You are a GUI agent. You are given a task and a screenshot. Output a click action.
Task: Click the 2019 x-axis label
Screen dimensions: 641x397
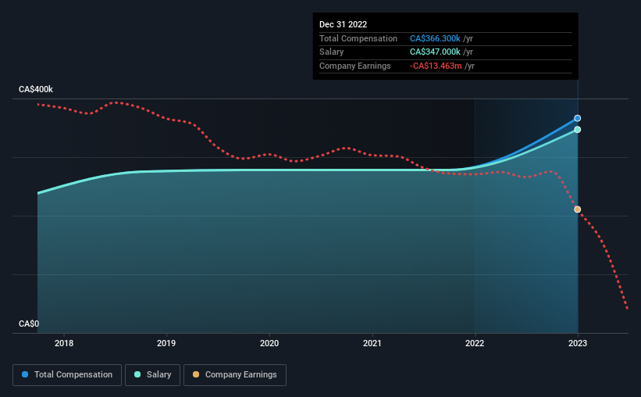tap(166, 343)
